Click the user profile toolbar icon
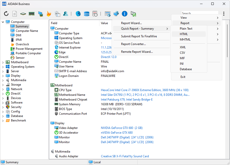 pyautogui.click(x=66, y=14)
